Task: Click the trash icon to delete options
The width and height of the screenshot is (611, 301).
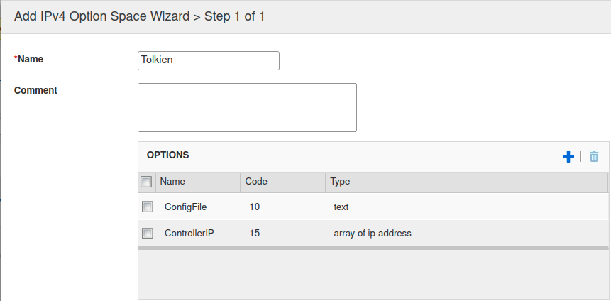Action: pos(594,157)
